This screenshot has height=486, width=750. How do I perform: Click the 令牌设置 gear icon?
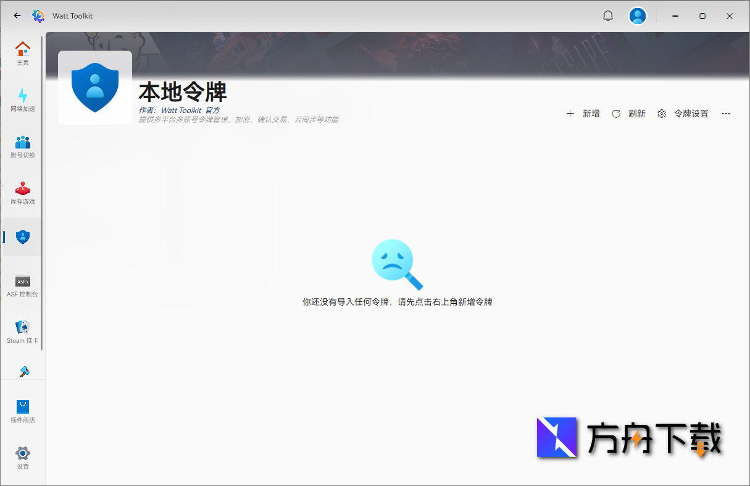tap(661, 114)
